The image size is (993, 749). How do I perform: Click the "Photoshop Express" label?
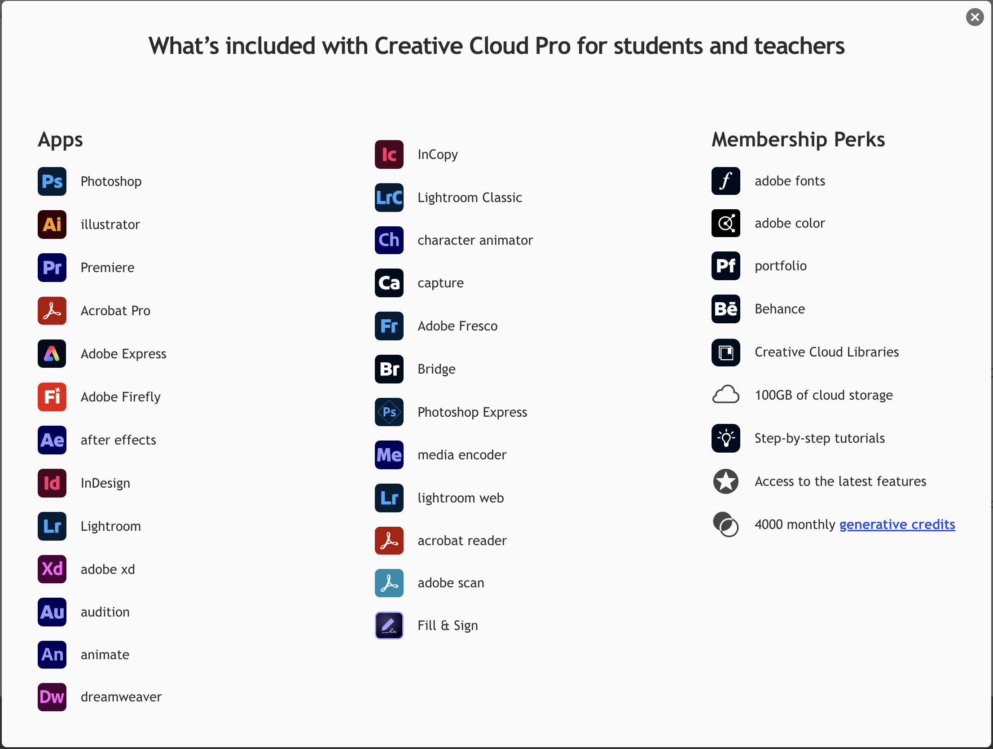(472, 412)
